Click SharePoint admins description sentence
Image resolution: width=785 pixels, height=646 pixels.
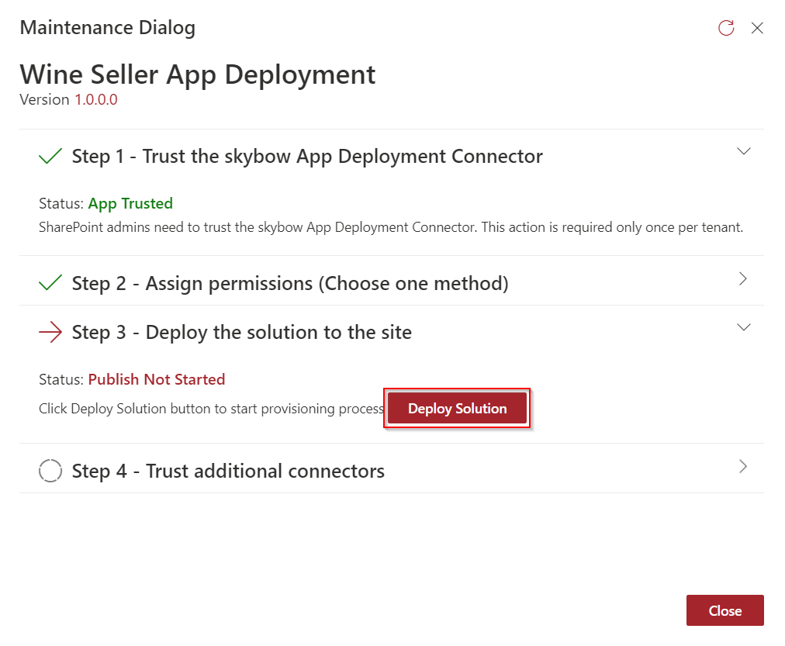(x=390, y=227)
